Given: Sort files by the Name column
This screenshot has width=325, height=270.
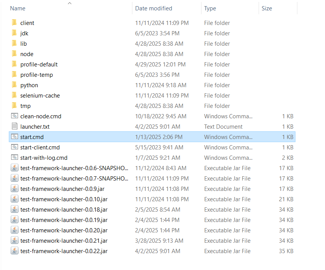Looking at the screenshot, I should (x=18, y=8).
